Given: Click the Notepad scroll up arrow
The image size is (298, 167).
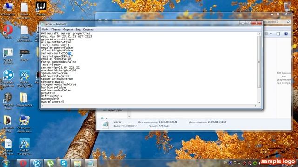Looking at the screenshot, I should (259, 34).
